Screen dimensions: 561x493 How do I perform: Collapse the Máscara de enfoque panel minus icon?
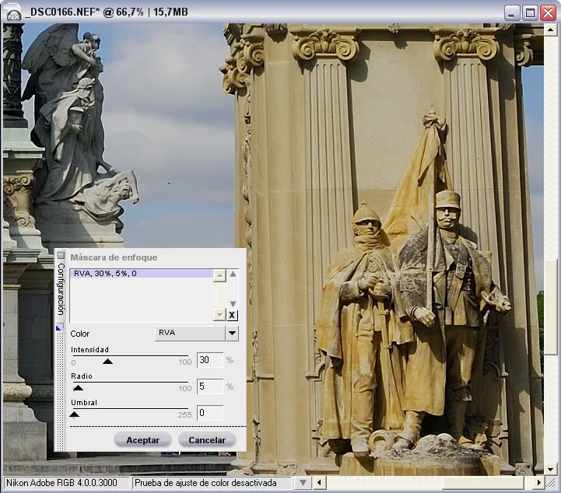tap(61, 255)
